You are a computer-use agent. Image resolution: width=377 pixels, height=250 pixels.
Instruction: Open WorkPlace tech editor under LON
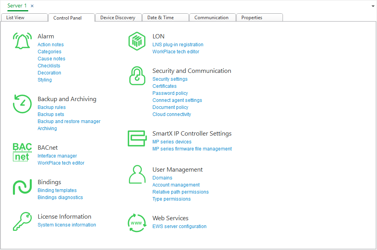pyautogui.click(x=176, y=51)
